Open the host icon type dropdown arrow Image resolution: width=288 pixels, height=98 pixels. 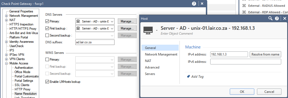(157, 31)
